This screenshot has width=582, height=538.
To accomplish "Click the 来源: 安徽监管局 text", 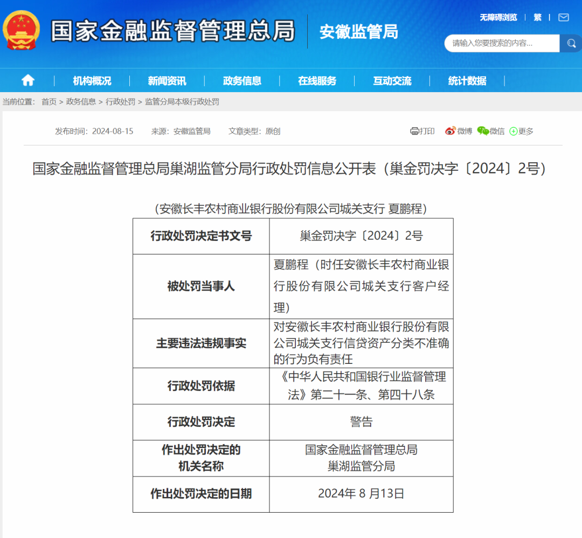I will pos(181,131).
